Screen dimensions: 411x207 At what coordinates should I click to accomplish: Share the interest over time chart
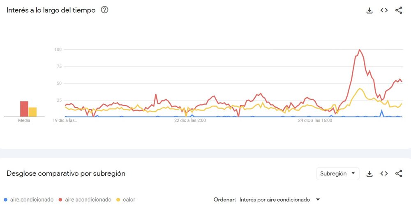tap(399, 10)
